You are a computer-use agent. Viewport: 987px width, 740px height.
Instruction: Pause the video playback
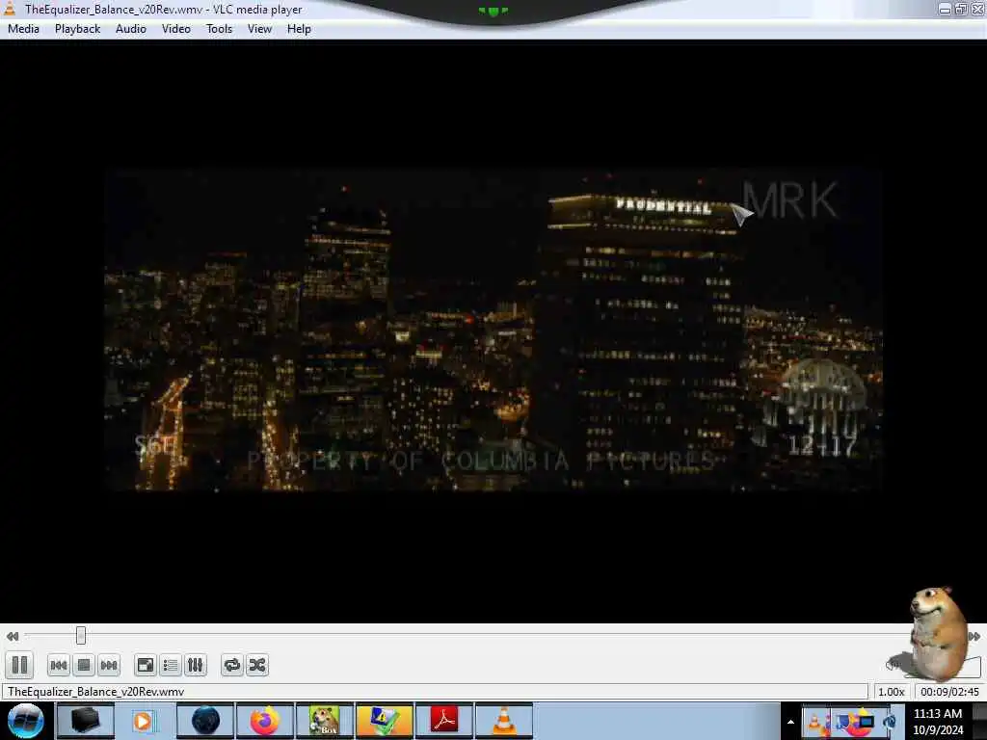point(19,665)
